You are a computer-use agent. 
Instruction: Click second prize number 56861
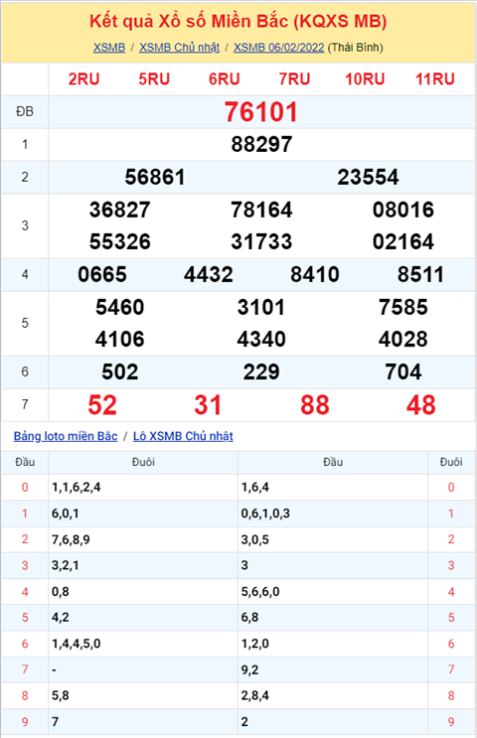point(155,178)
